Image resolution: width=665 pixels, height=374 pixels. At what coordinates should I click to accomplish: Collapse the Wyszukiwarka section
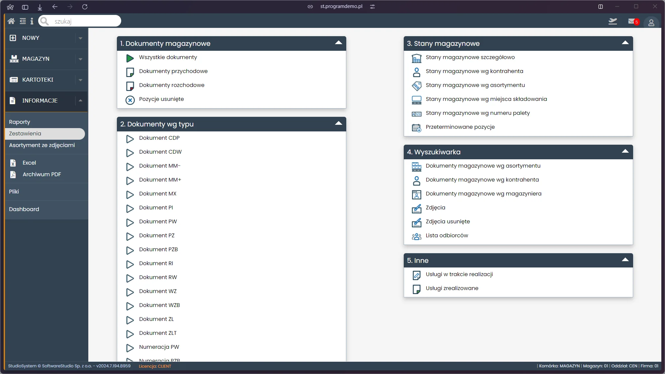point(624,151)
